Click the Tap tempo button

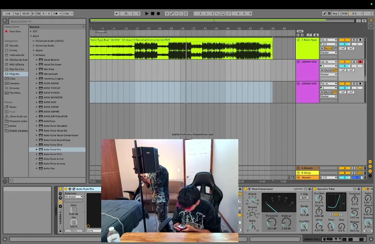point(17,14)
